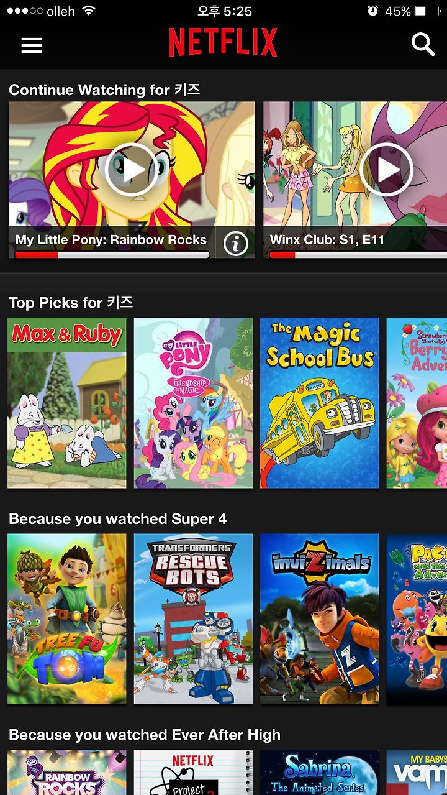The image size is (447, 795).
Task: Seek on Rainbow Rocks progress bar
Action: (112, 255)
